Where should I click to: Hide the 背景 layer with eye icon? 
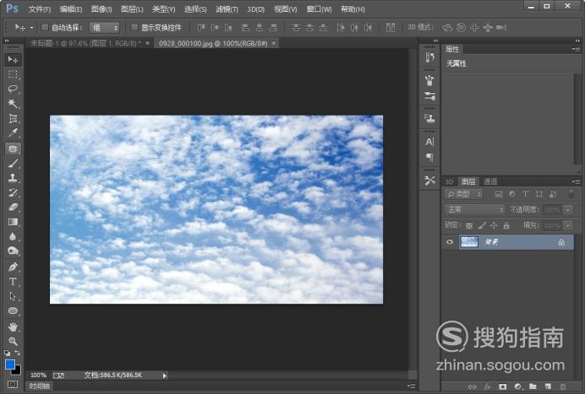pyautogui.click(x=450, y=242)
